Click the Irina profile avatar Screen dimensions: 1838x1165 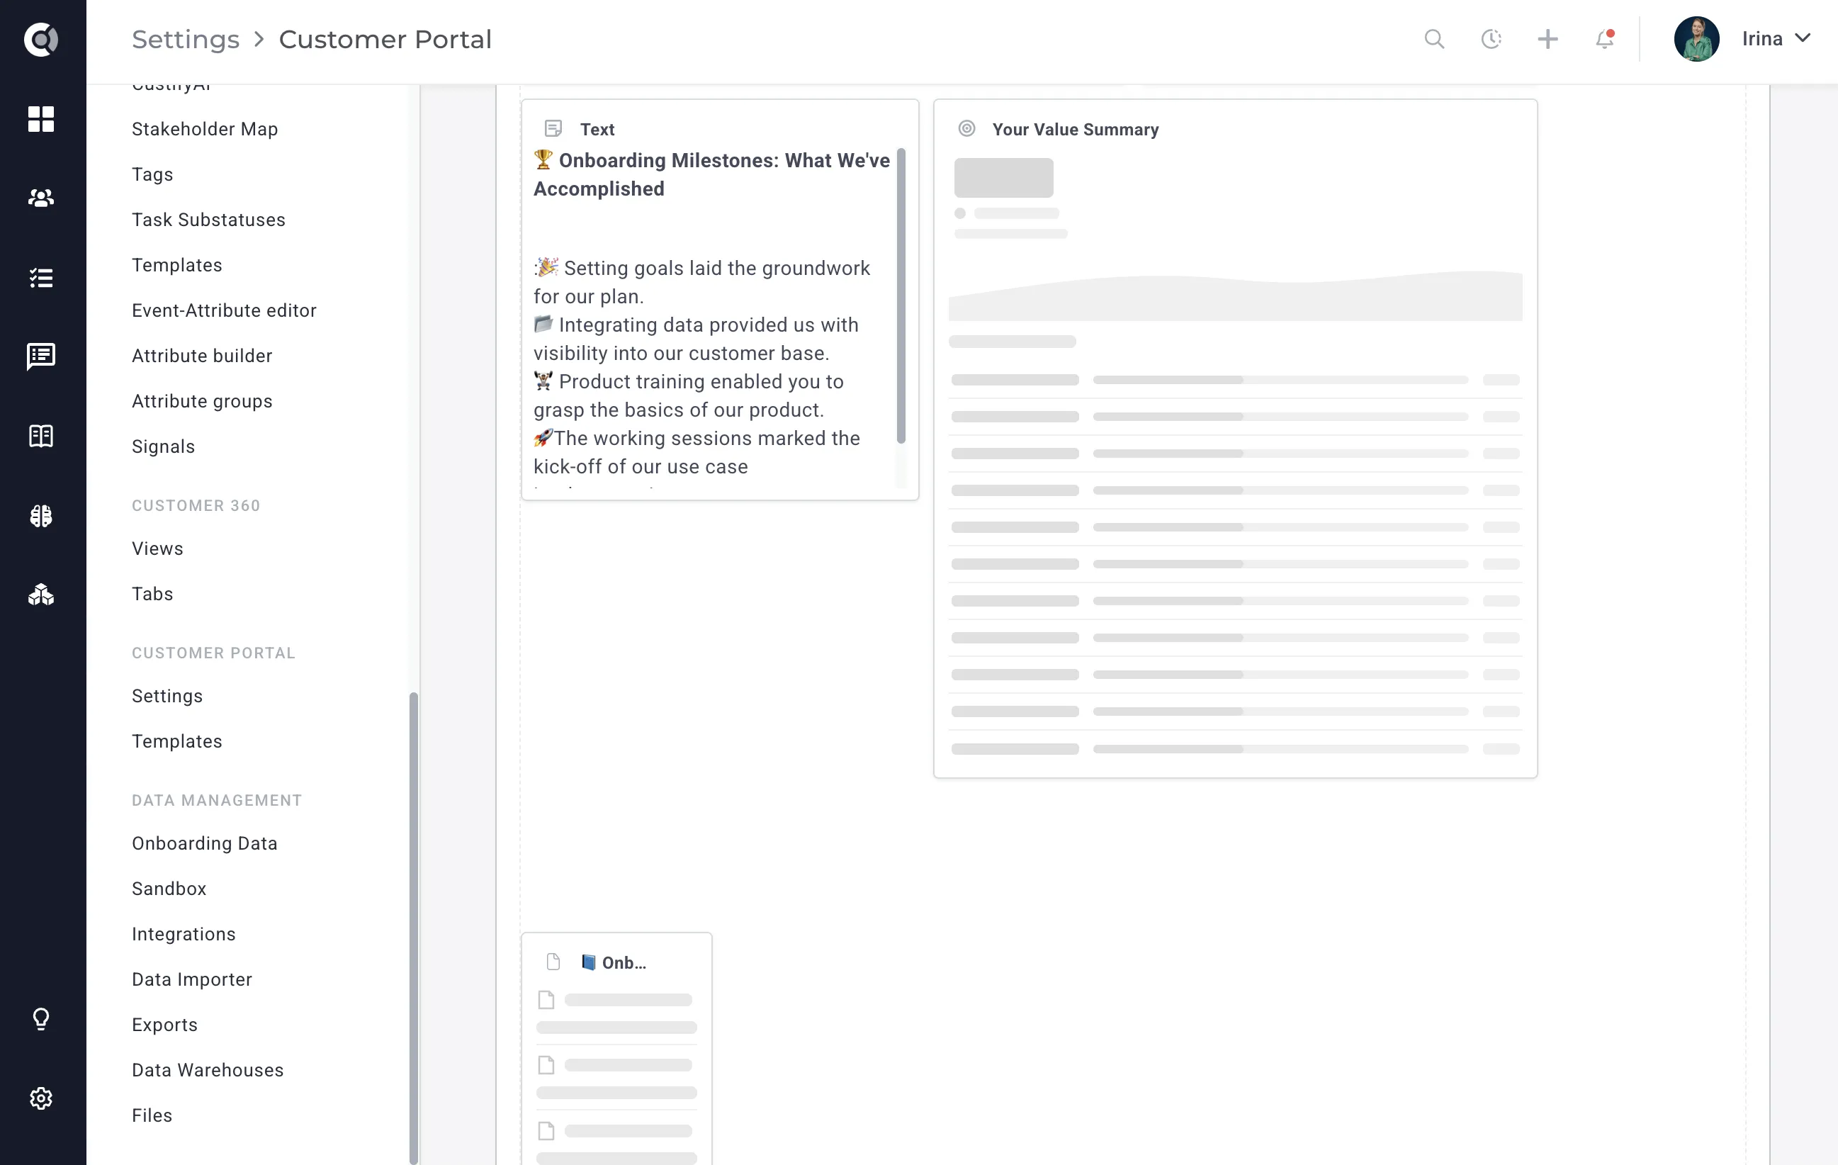click(1696, 39)
